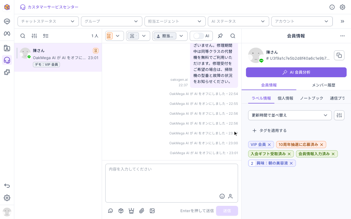This screenshot has width=351, height=219.
Task: Open the Meta channel icon in sidebar
Action: click(7, 34)
